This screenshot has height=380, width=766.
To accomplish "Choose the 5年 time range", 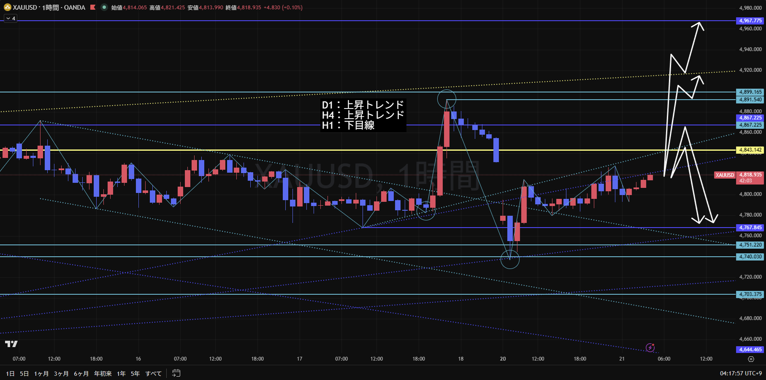I will pyautogui.click(x=135, y=373).
